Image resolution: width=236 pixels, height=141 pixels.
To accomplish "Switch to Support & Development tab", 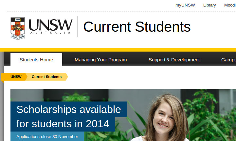I will pyautogui.click(x=174, y=60).
